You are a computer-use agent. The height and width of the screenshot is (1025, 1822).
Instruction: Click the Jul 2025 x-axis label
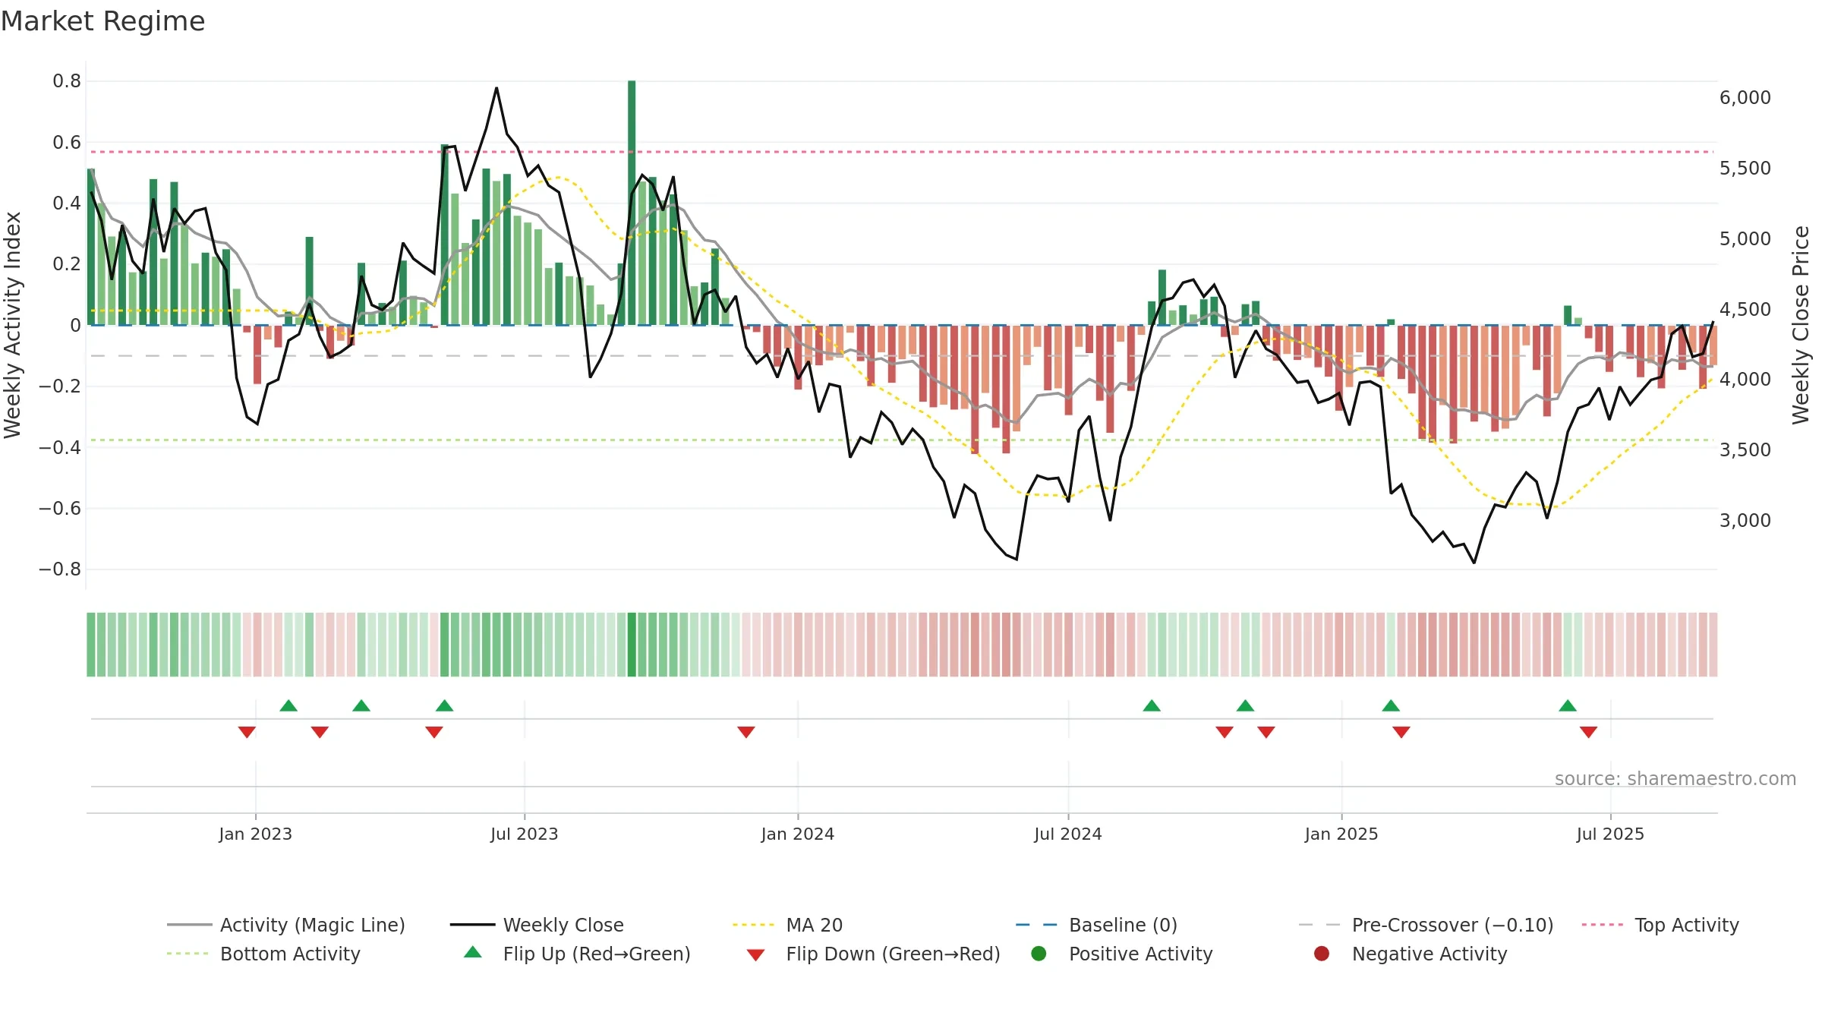[x=1609, y=834]
